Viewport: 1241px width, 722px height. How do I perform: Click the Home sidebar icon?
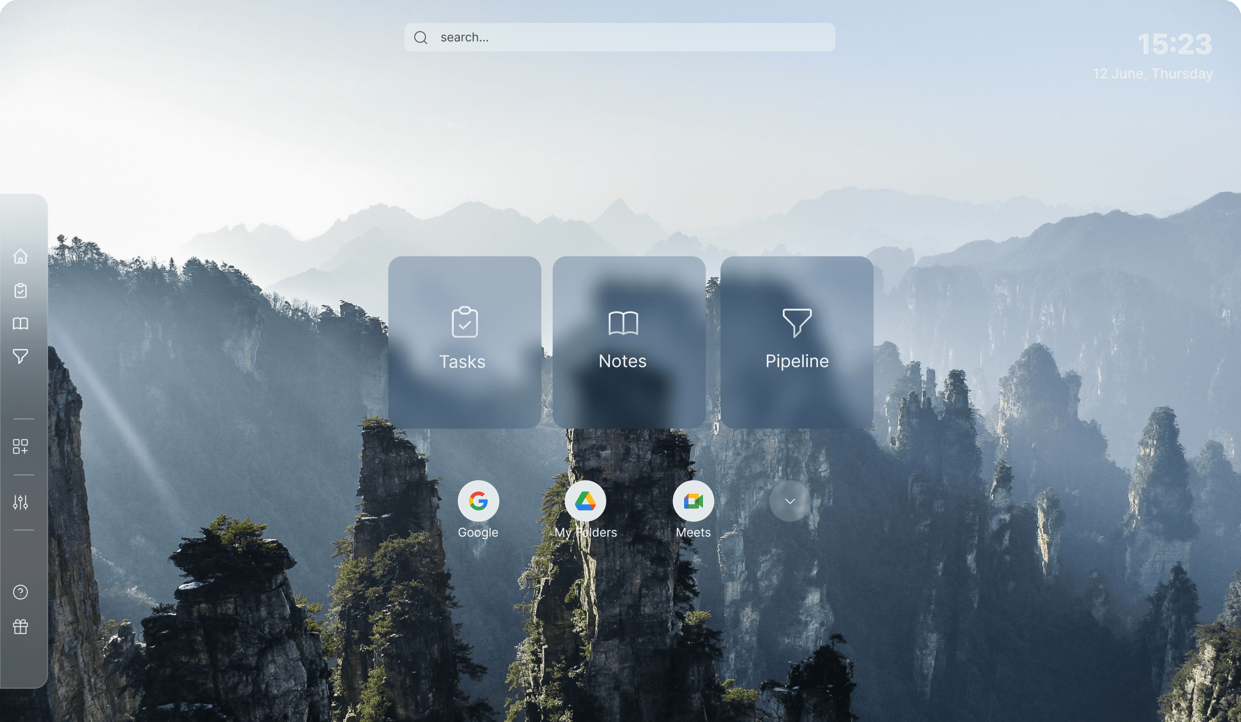21,256
